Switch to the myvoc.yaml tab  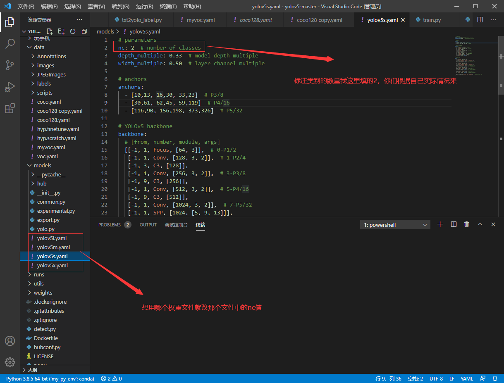click(x=201, y=20)
